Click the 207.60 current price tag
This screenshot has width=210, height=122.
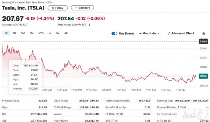click(204, 76)
